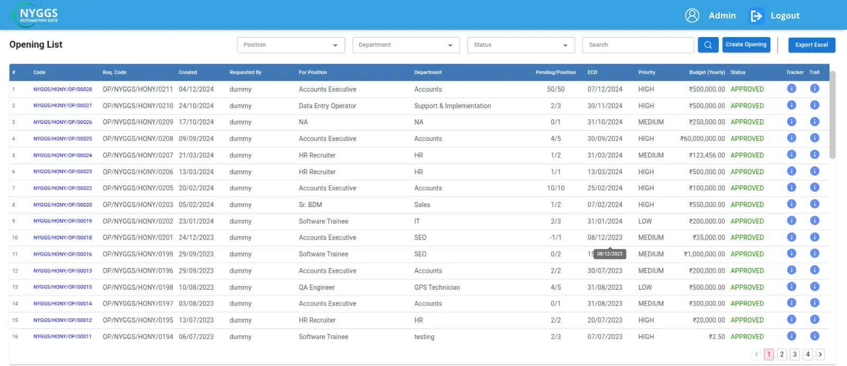Click the ₹60,000,000.00 budget cell
The height and width of the screenshot is (366, 847).
point(702,139)
